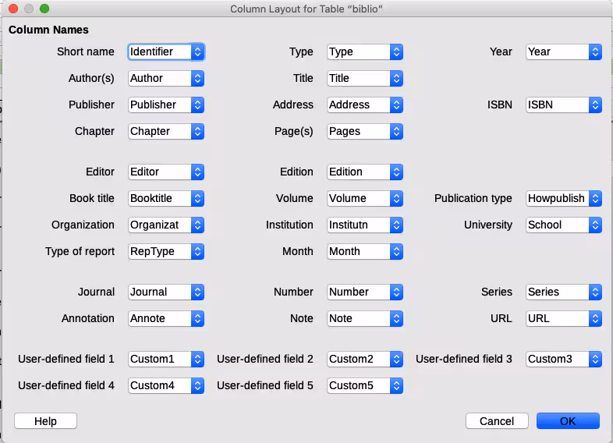The height and width of the screenshot is (443, 613).
Task: Open the Title column dropdown
Action: click(365, 78)
